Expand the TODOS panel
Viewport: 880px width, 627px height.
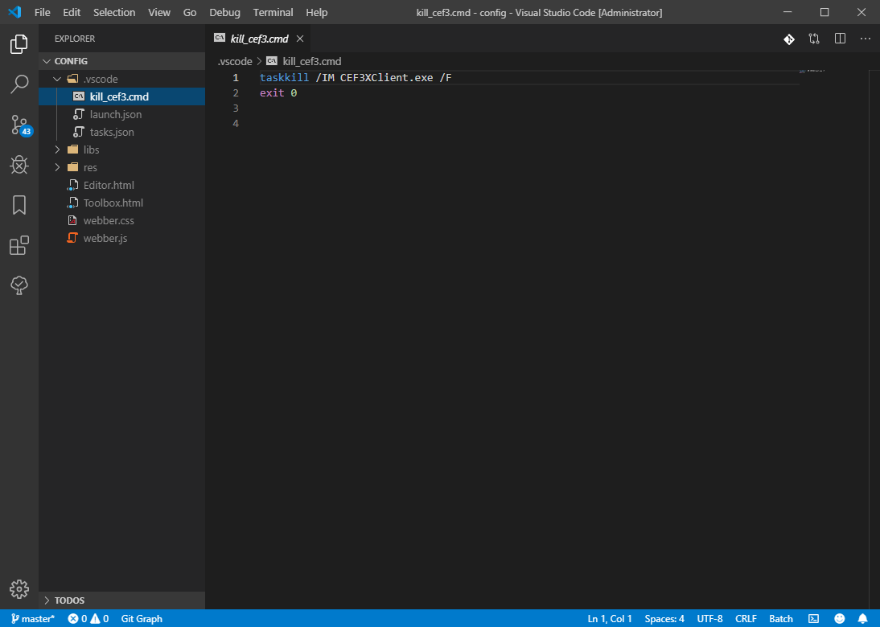coord(121,600)
